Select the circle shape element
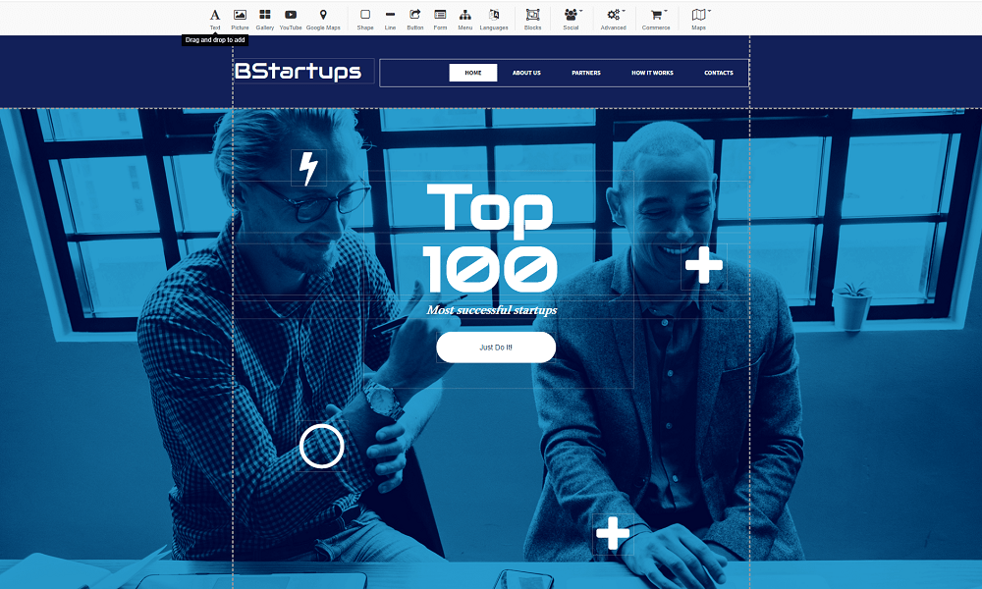Image resolution: width=982 pixels, height=589 pixels. click(x=322, y=447)
